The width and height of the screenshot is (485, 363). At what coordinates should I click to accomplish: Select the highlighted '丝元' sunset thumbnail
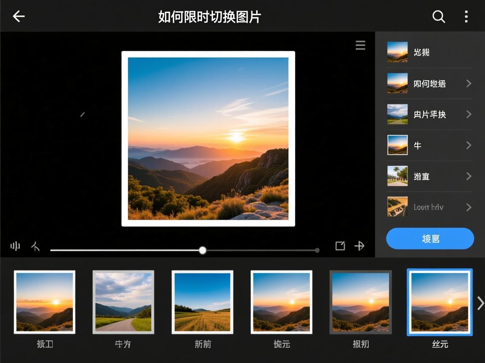440,302
